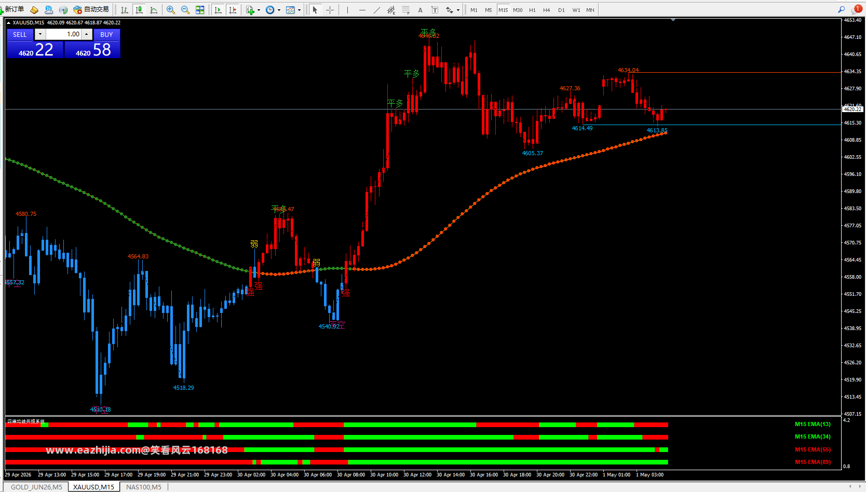The height and width of the screenshot is (492, 866).
Task: Open the notifications chat icon
Action: [857, 9]
